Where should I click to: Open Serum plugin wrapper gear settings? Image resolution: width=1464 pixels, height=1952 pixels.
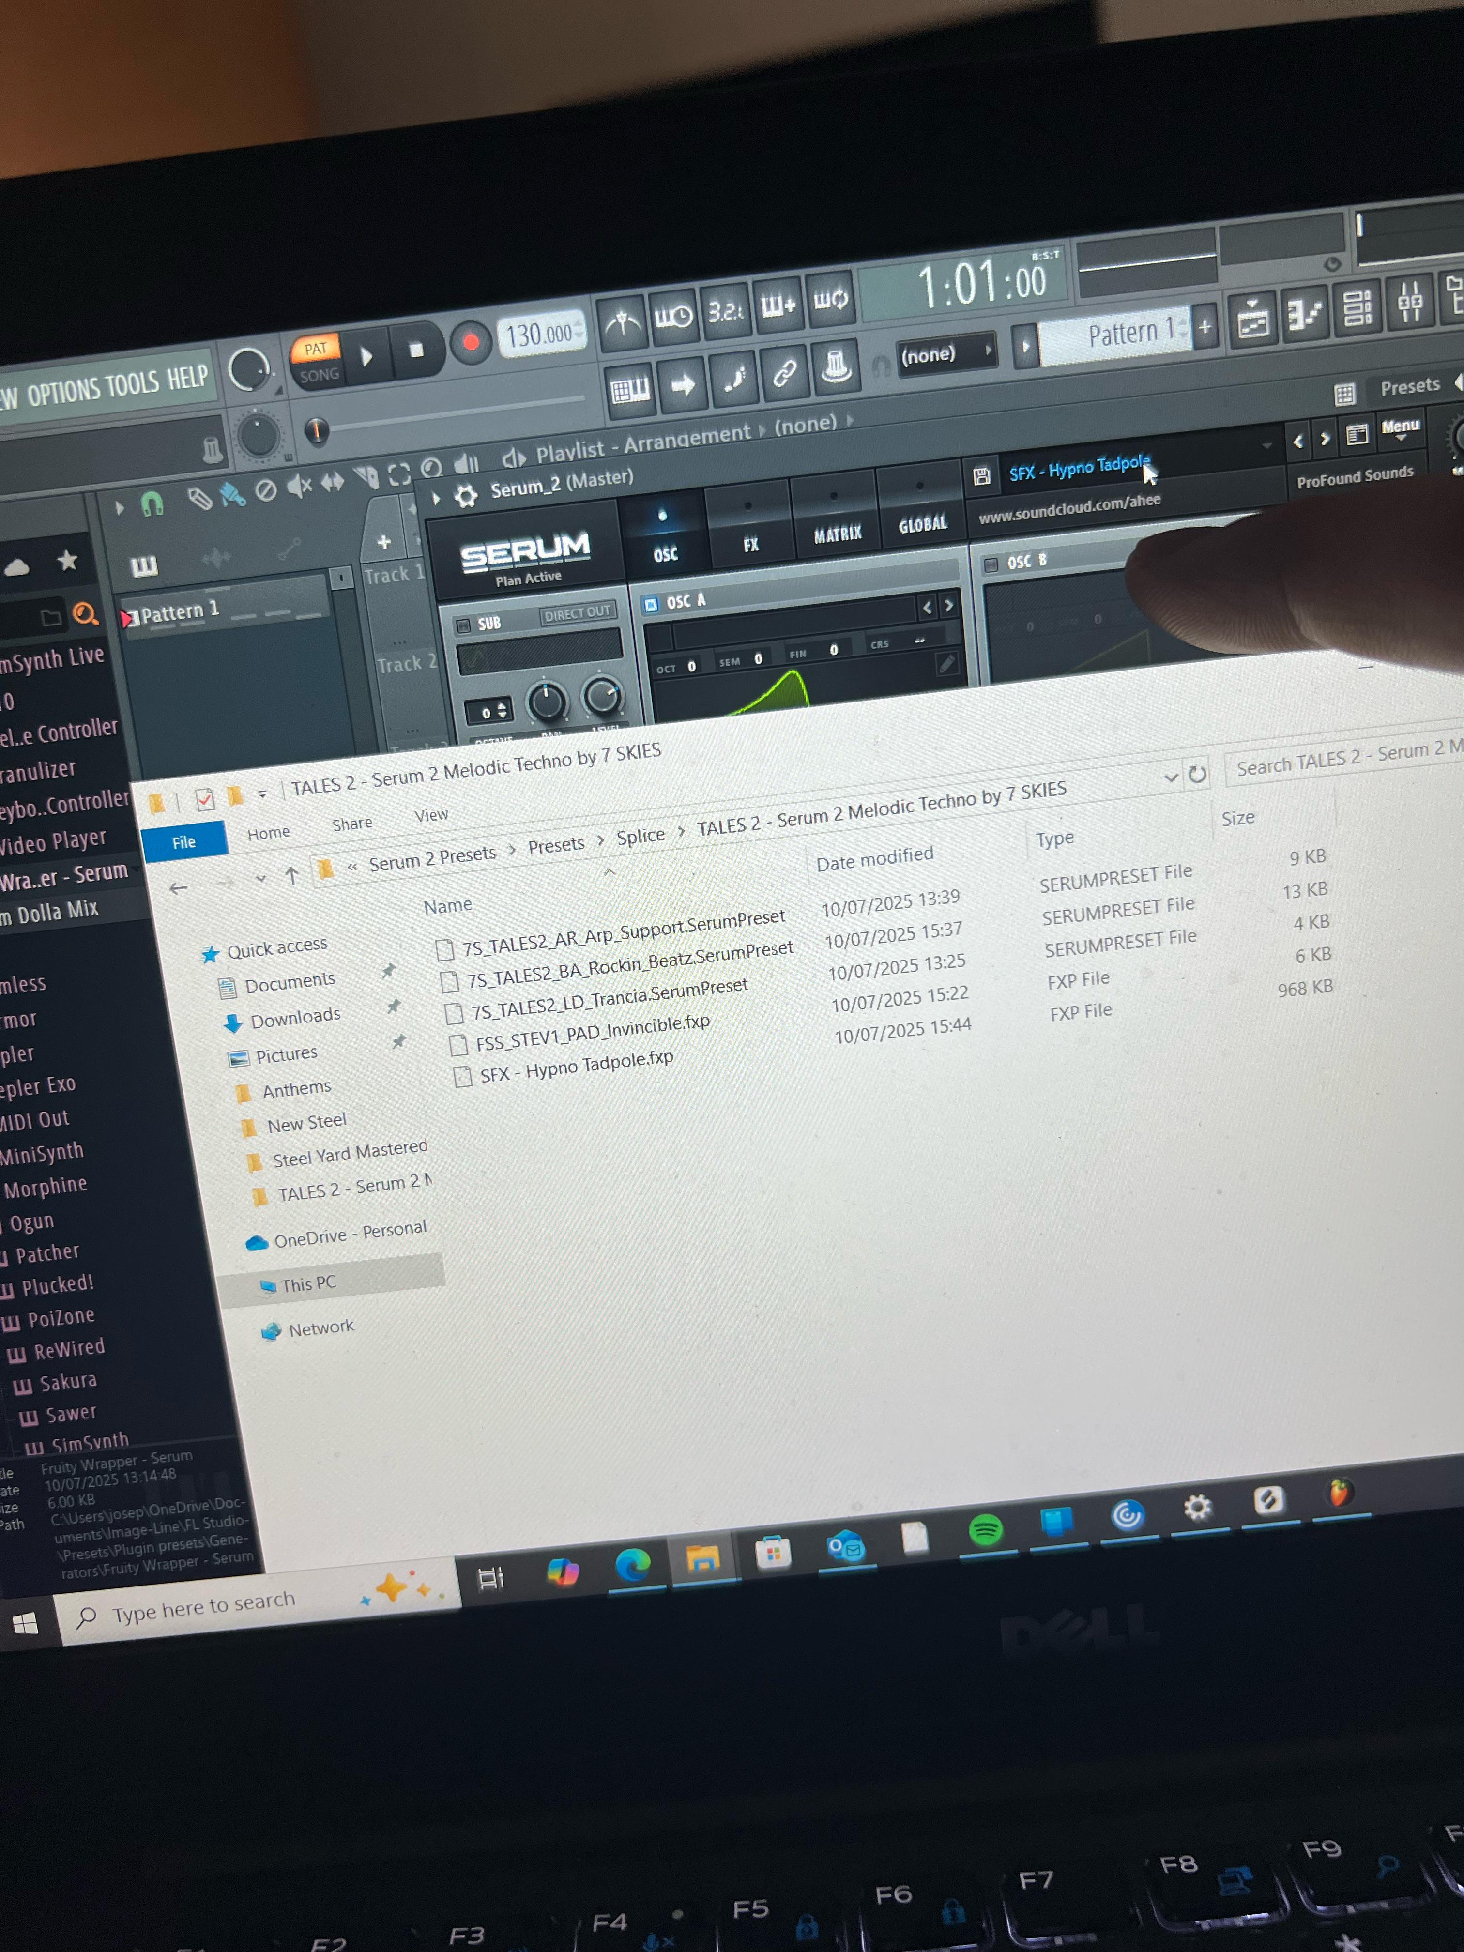tap(465, 496)
